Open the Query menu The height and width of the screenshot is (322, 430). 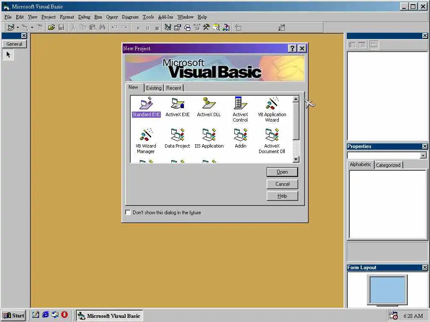pyautogui.click(x=112, y=17)
